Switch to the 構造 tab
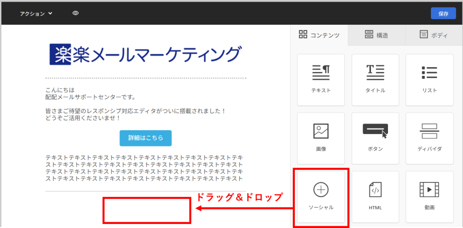This screenshot has width=463, height=228. (377, 35)
